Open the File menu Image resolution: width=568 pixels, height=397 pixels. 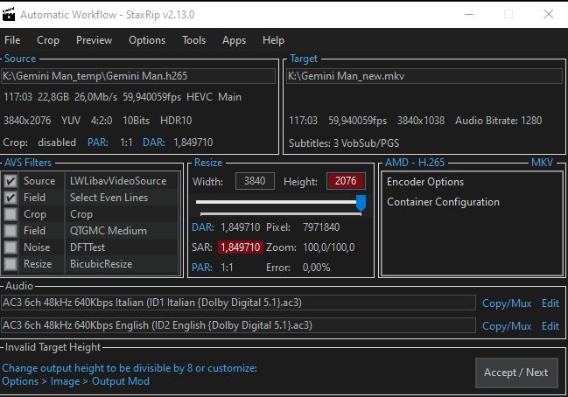tap(12, 40)
